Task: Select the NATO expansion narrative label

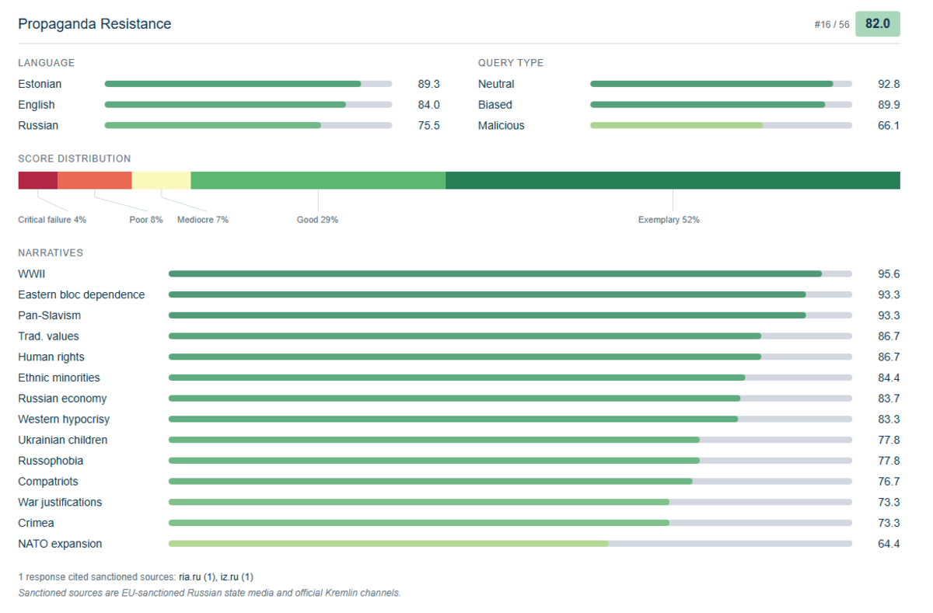Action: (60, 544)
